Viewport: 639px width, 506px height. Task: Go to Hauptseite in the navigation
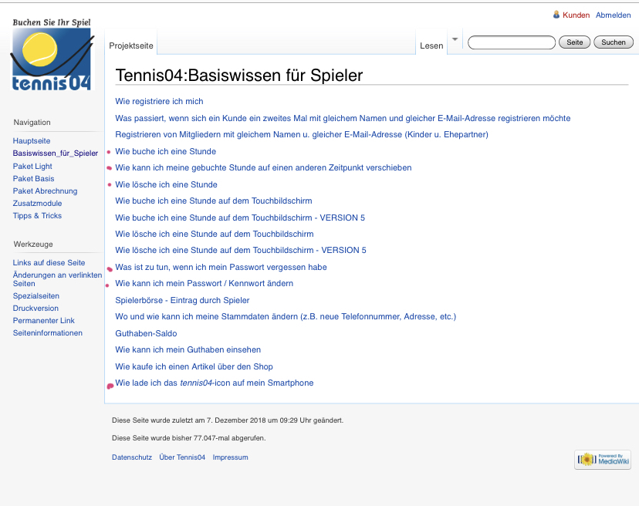coord(32,141)
